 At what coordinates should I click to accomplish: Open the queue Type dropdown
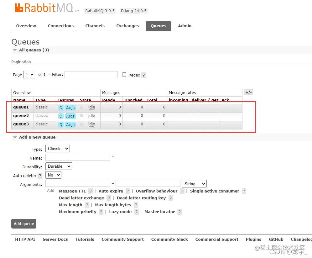[58, 149]
